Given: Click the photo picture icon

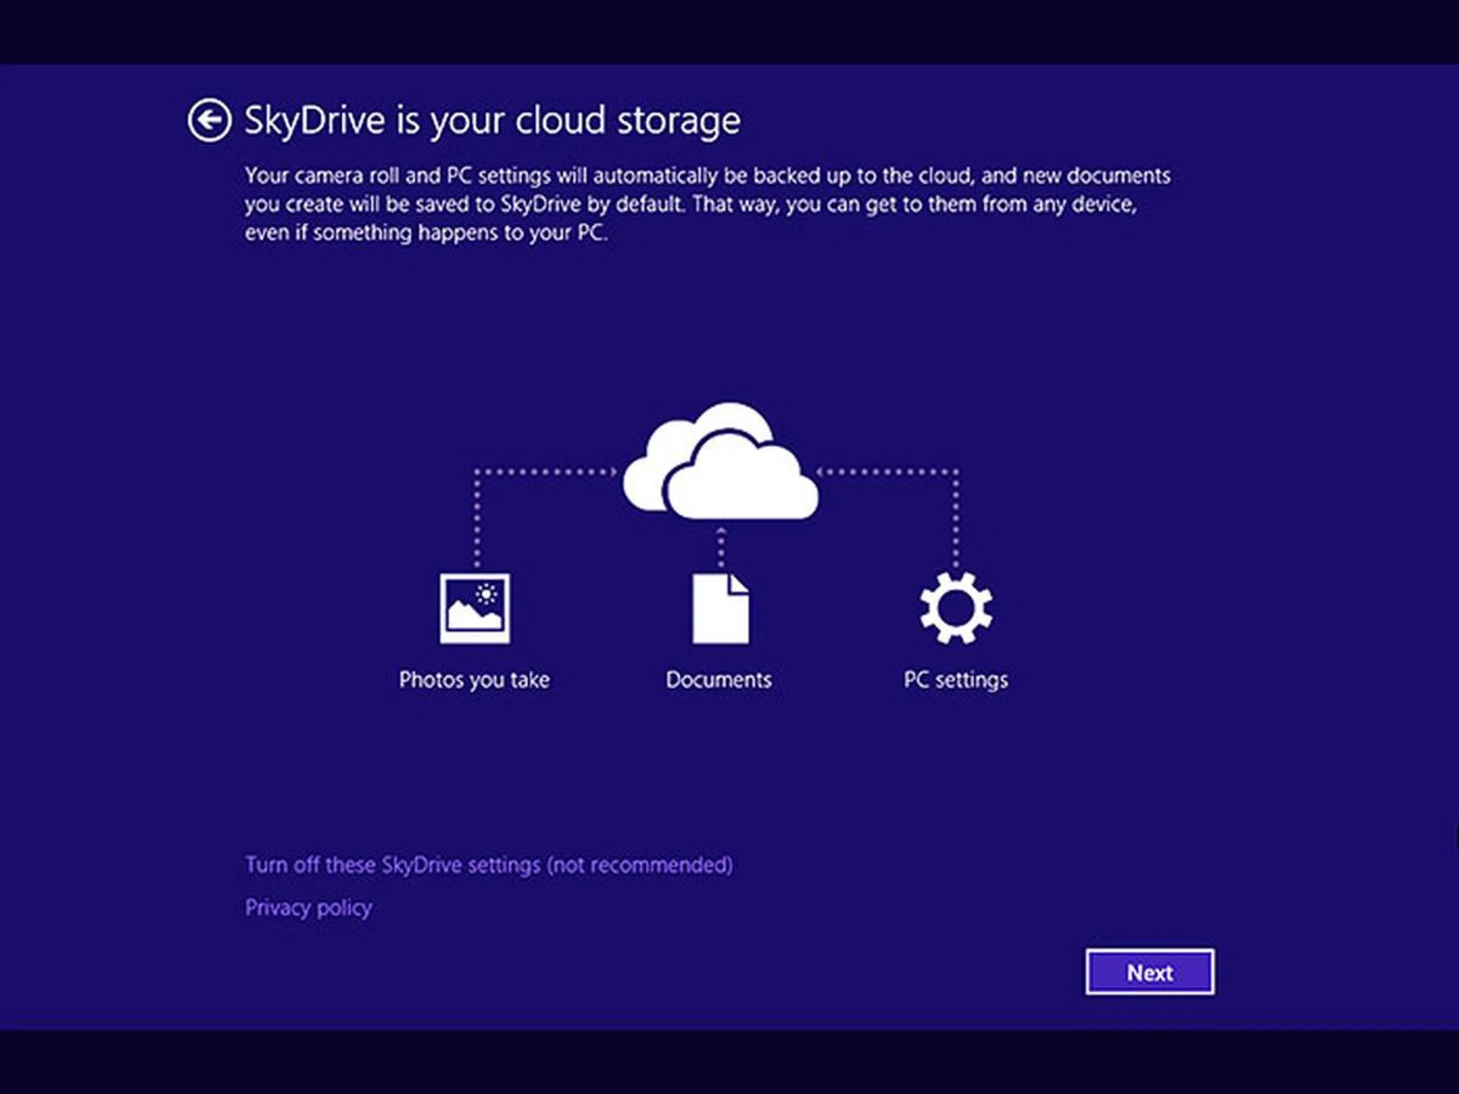Looking at the screenshot, I should tap(474, 609).
